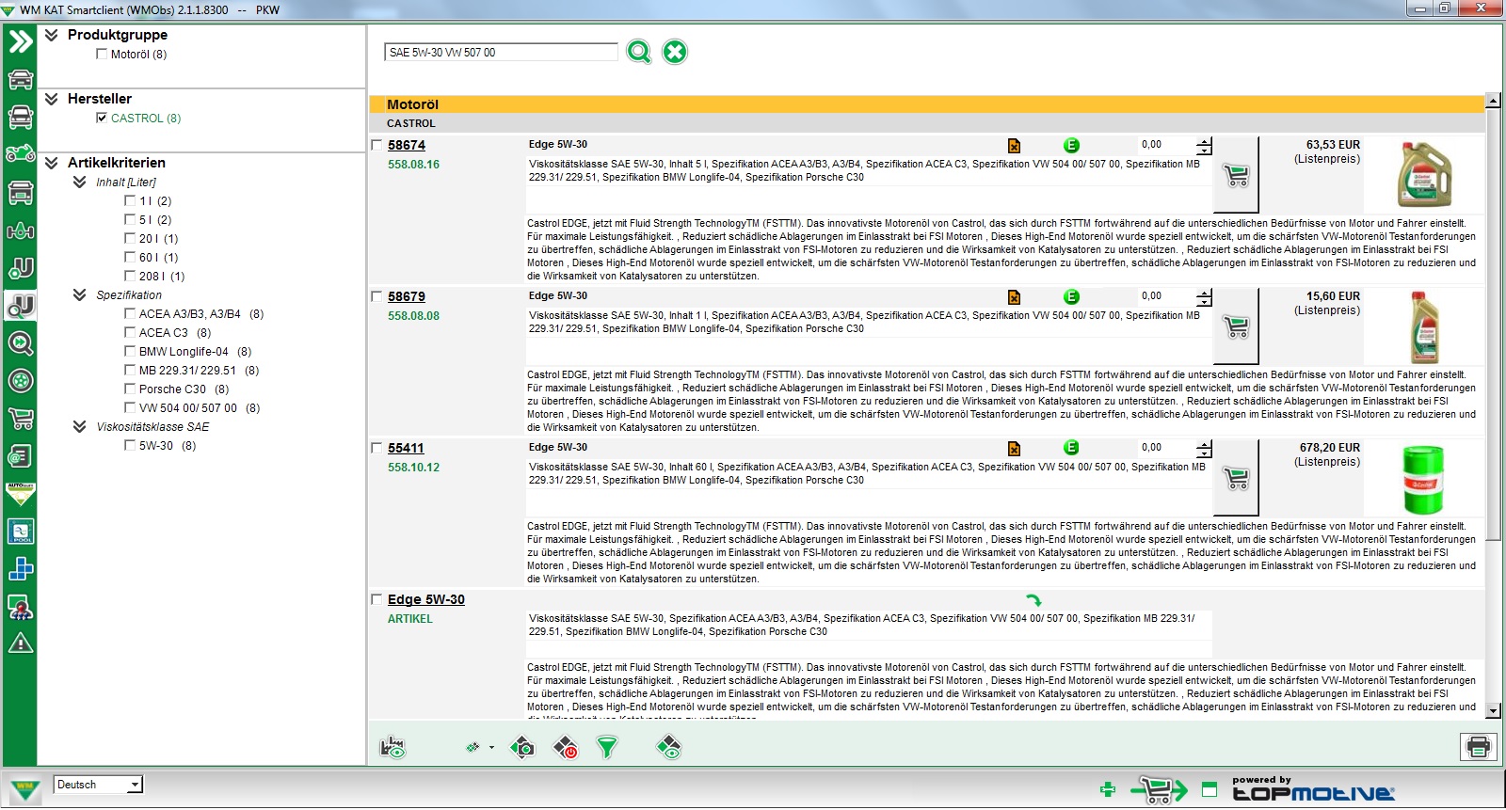Check 5W-30 (8) viscosity filter

(130, 446)
